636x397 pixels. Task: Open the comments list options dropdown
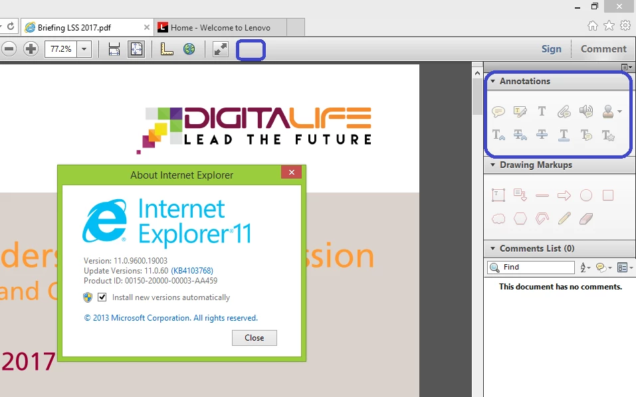(625, 268)
